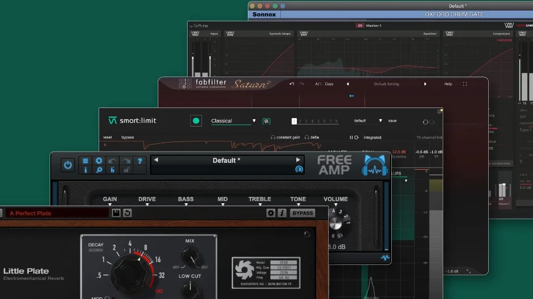Toggle the Free Amp power button
This screenshot has width=533, height=299.
[x=68, y=165]
